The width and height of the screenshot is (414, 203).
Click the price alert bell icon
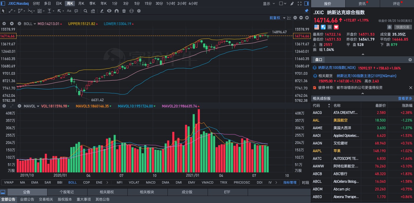click(389, 27)
